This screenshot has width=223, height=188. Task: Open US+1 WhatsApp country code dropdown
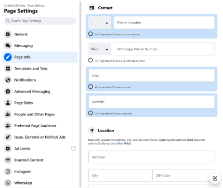(x=100, y=49)
